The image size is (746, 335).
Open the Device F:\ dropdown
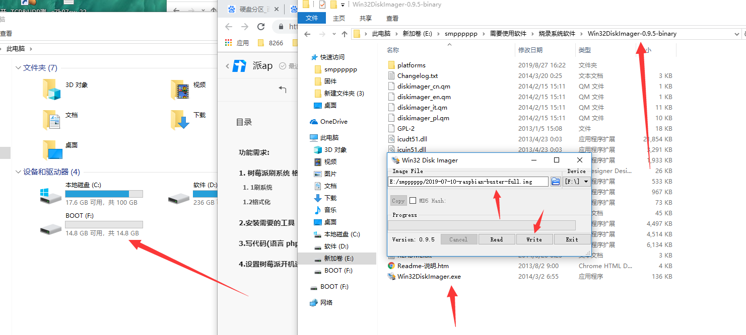[577, 181]
